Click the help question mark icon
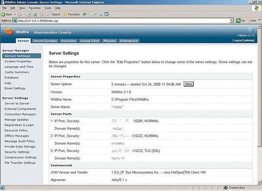Image resolution: width=262 pixels, height=191 pixels. 251,30
